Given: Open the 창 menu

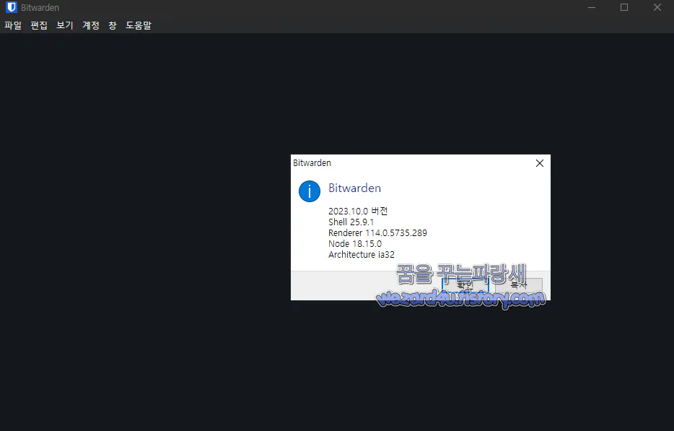Looking at the screenshot, I should coord(113,25).
